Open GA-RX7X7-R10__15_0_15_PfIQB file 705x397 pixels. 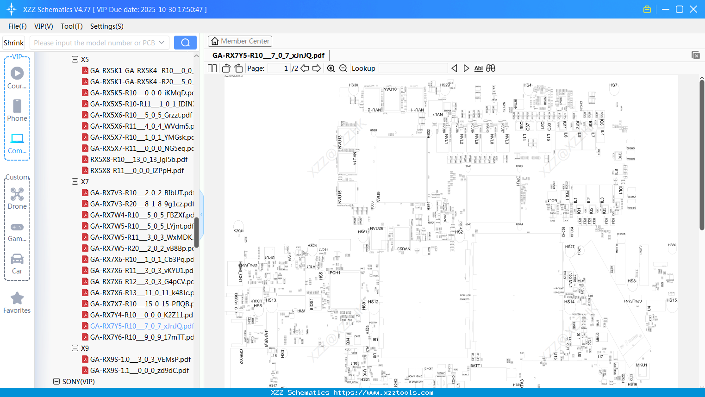point(137,304)
